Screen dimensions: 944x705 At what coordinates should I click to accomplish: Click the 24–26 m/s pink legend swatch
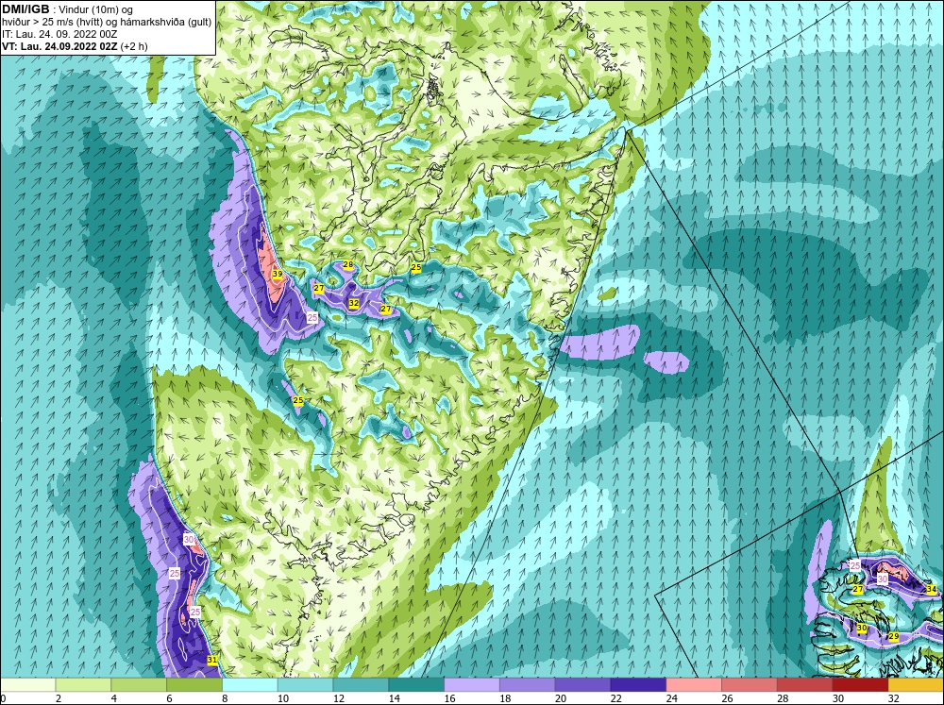[694, 684]
